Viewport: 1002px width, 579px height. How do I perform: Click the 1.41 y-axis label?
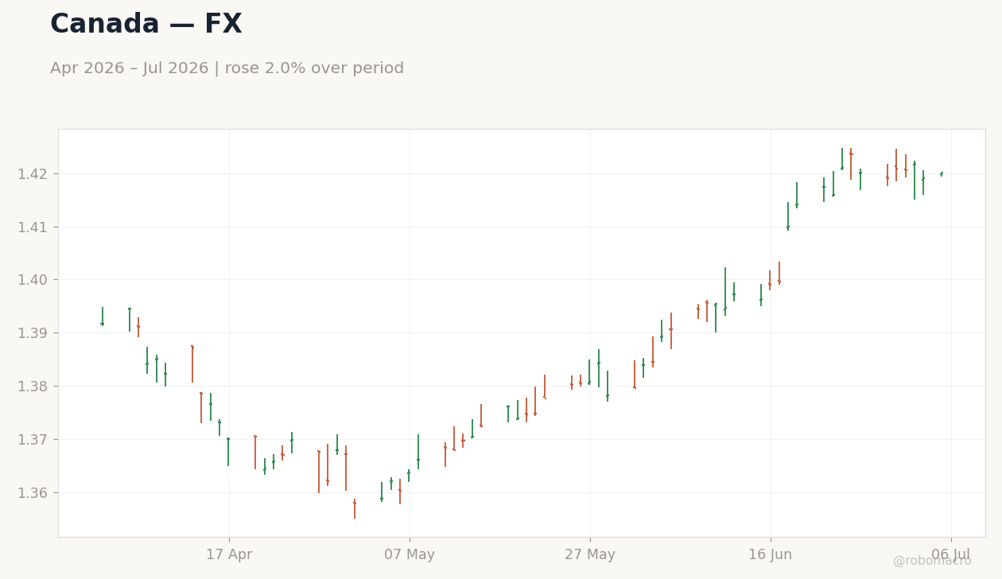click(33, 227)
